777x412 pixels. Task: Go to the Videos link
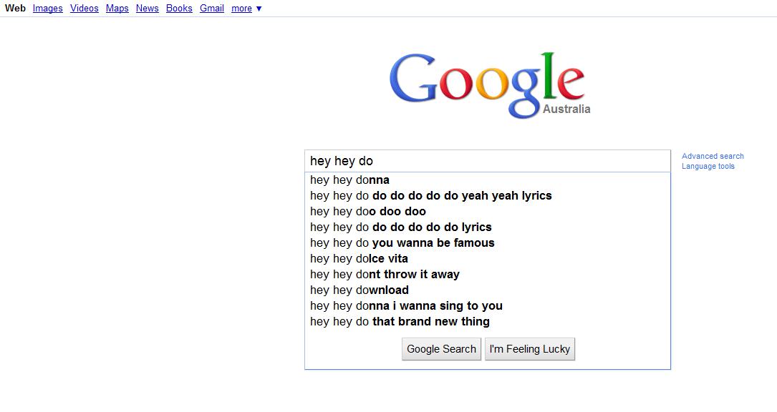[x=84, y=9]
